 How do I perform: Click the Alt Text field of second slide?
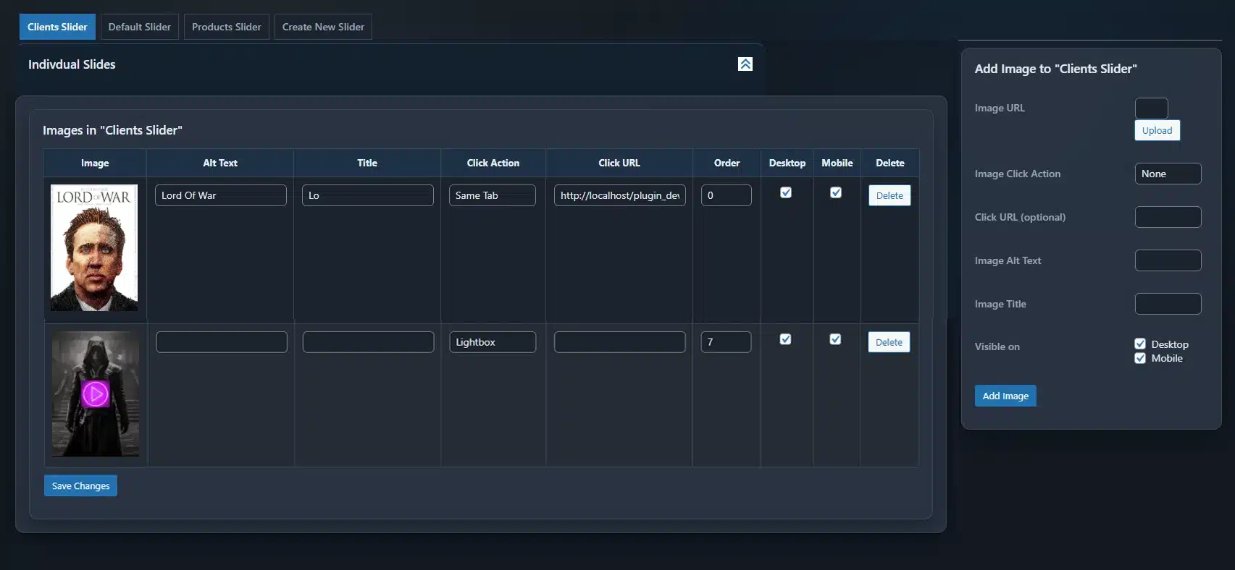click(222, 342)
